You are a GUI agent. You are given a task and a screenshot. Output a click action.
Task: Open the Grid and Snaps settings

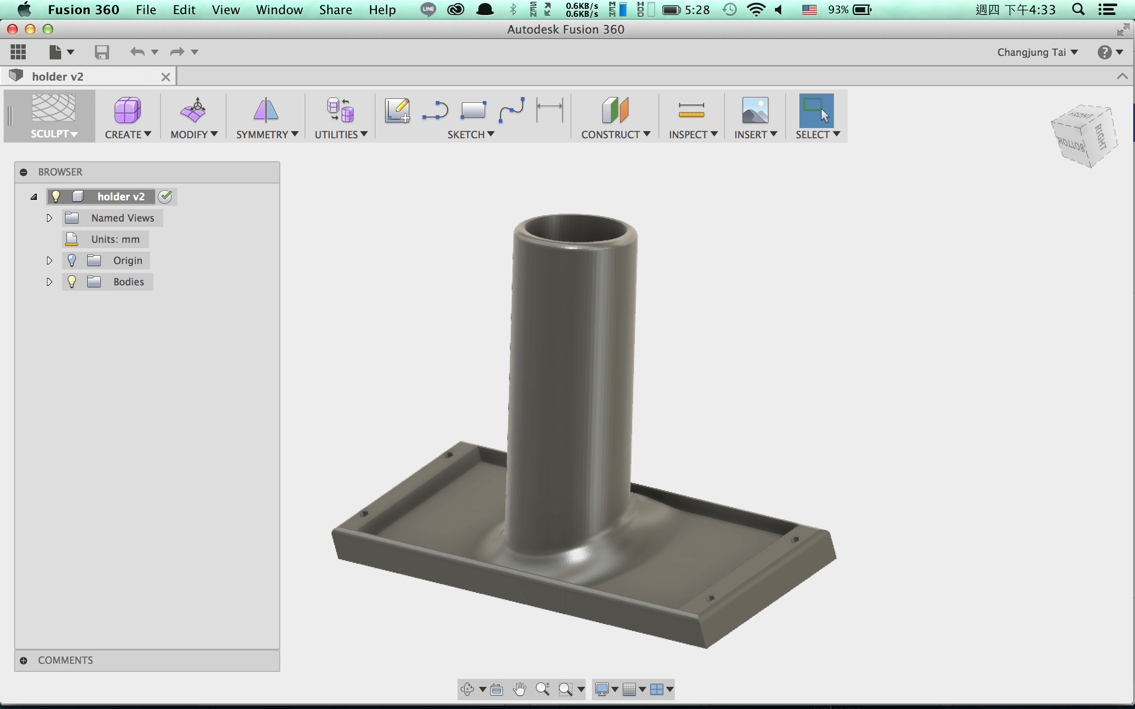[x=630, y=689]
